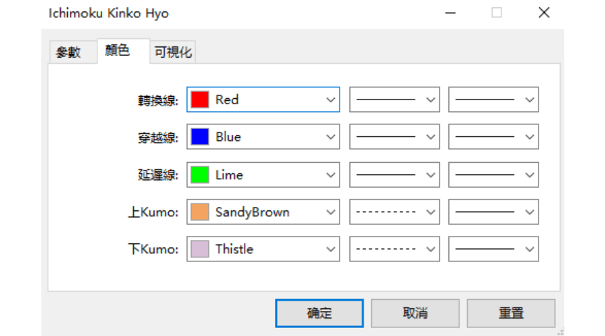Click the SandyBrown swatch for 上Kumo
605x336 pixels.
pos(200,212)
